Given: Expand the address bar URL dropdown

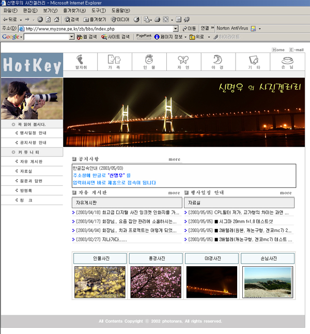Looking at the screenshot, I should pos(176,28).
